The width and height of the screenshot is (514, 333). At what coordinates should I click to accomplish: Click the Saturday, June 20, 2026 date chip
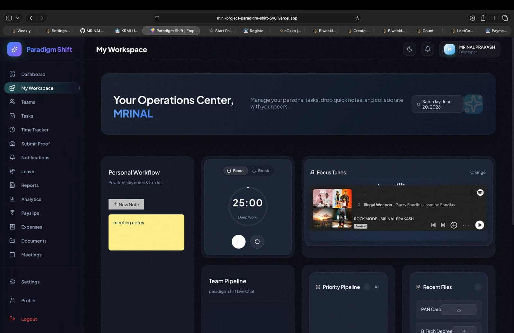(438, 104)
